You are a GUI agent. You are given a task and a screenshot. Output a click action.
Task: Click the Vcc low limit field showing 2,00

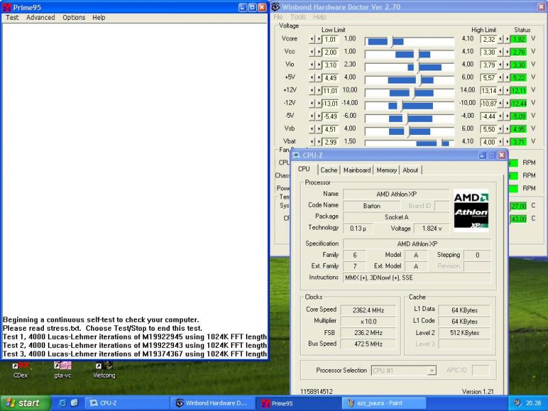tap(330, 53)
